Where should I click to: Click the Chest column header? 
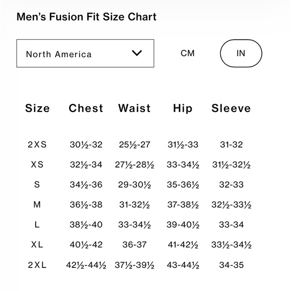click(x=86, y=108)
